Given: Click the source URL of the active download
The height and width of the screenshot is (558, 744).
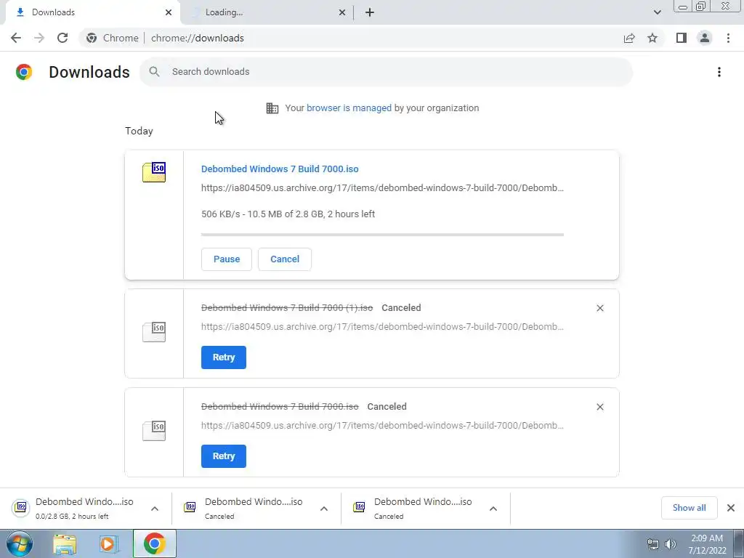Looking at the screenshot, I should point(382,188).
